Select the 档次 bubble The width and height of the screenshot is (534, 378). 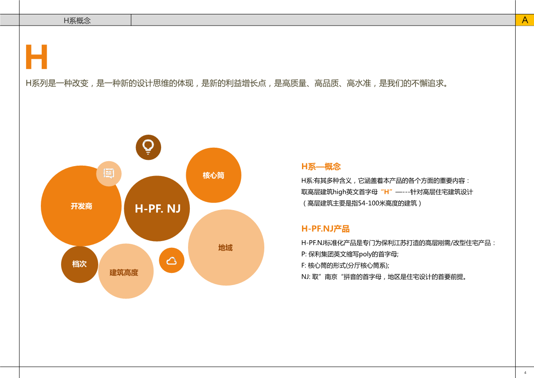[80, 264]
